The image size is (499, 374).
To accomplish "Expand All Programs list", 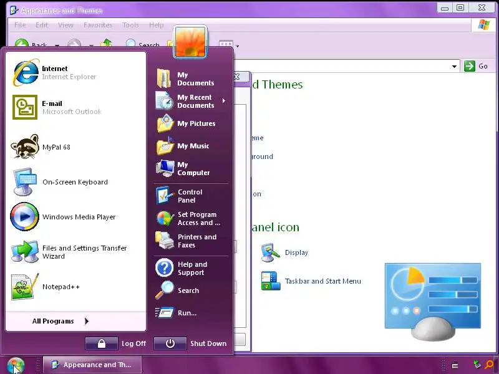I will pyautogui.click(x=61, y=321).
